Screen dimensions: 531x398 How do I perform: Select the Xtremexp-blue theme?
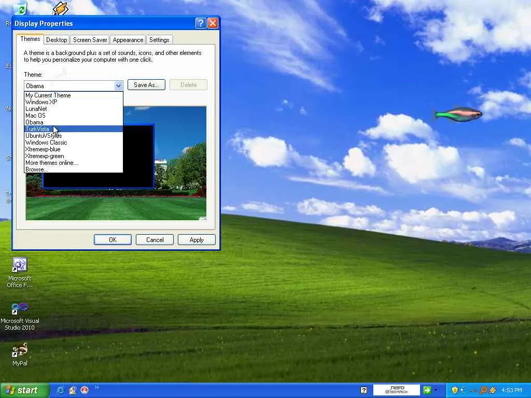74,149
